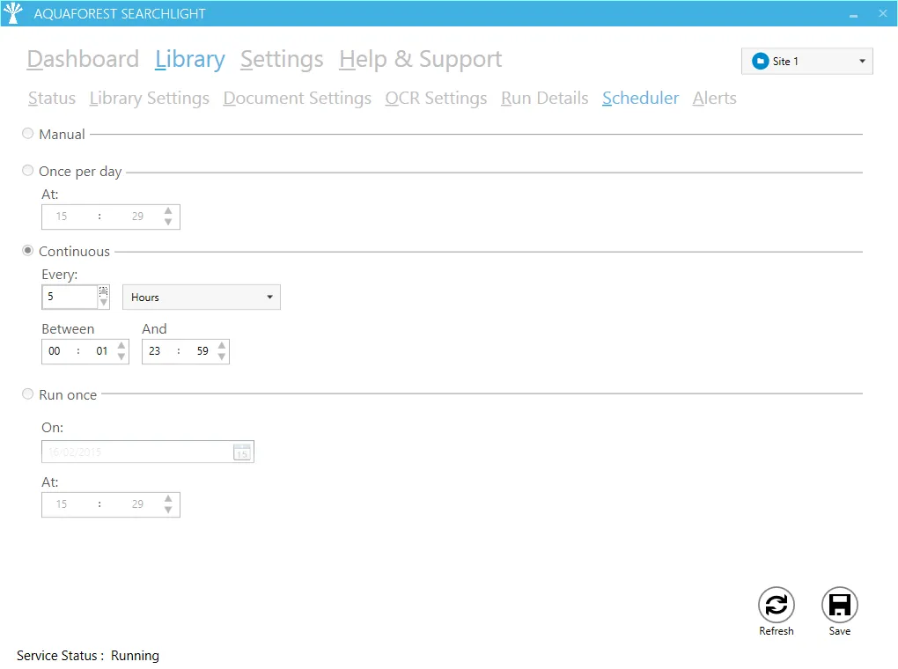The width and height of the screenshot is (898, 669).
Task: Click the And minute field showing 59
Action: [x=202, y=351]
